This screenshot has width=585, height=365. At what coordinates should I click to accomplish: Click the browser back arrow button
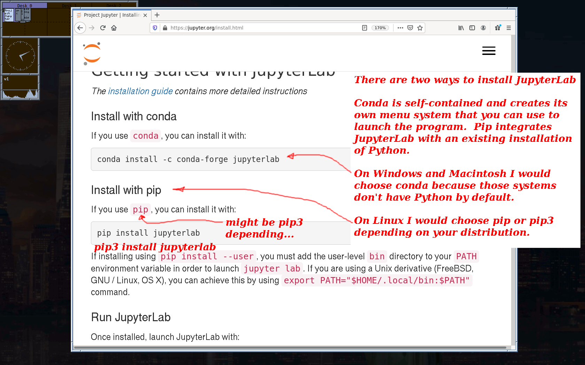(x=80, y=28)
